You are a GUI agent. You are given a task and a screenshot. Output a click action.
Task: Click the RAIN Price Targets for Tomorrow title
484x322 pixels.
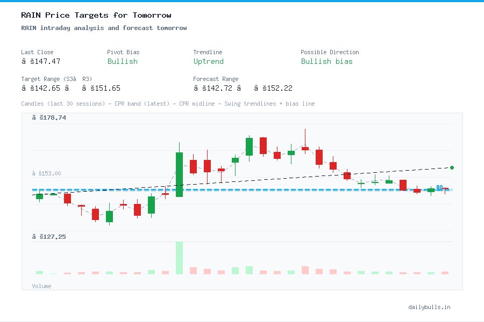[96, 15]
